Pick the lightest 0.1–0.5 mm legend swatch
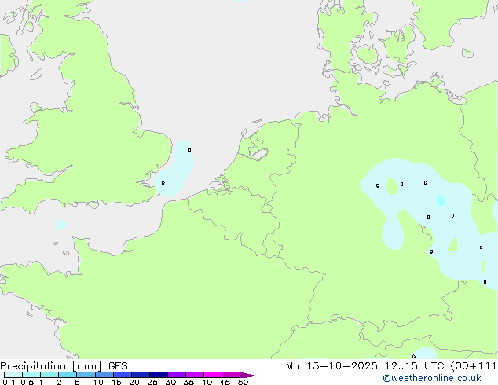498x385 pixels. pyautogui.click(x=13, y=375)
